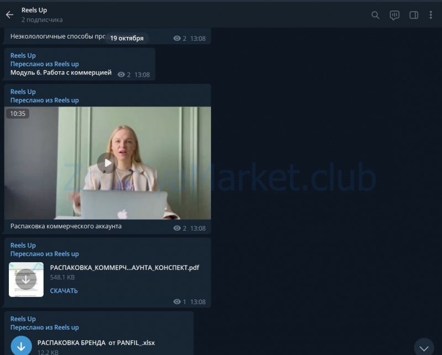Download the КОНСПЕКТ pdf via thumbnail arrow
Viewport: 442px width, 355px height.
[x=26, y=279]
